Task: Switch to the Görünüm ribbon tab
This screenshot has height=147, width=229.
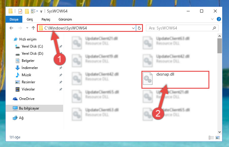Action: tap(65, 19)
